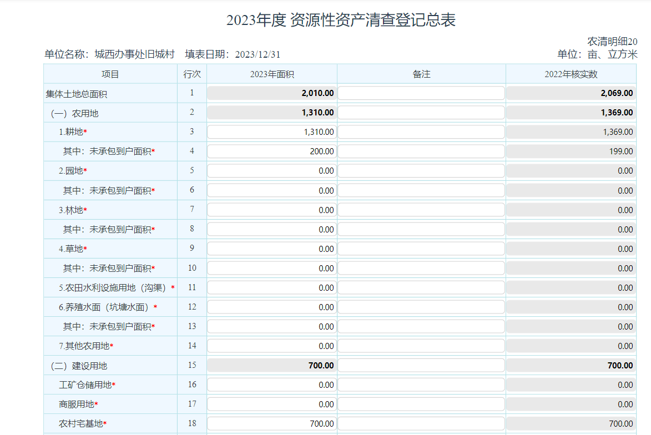
Task: Click the 2,010.00 total area cell
Action: 272,93
